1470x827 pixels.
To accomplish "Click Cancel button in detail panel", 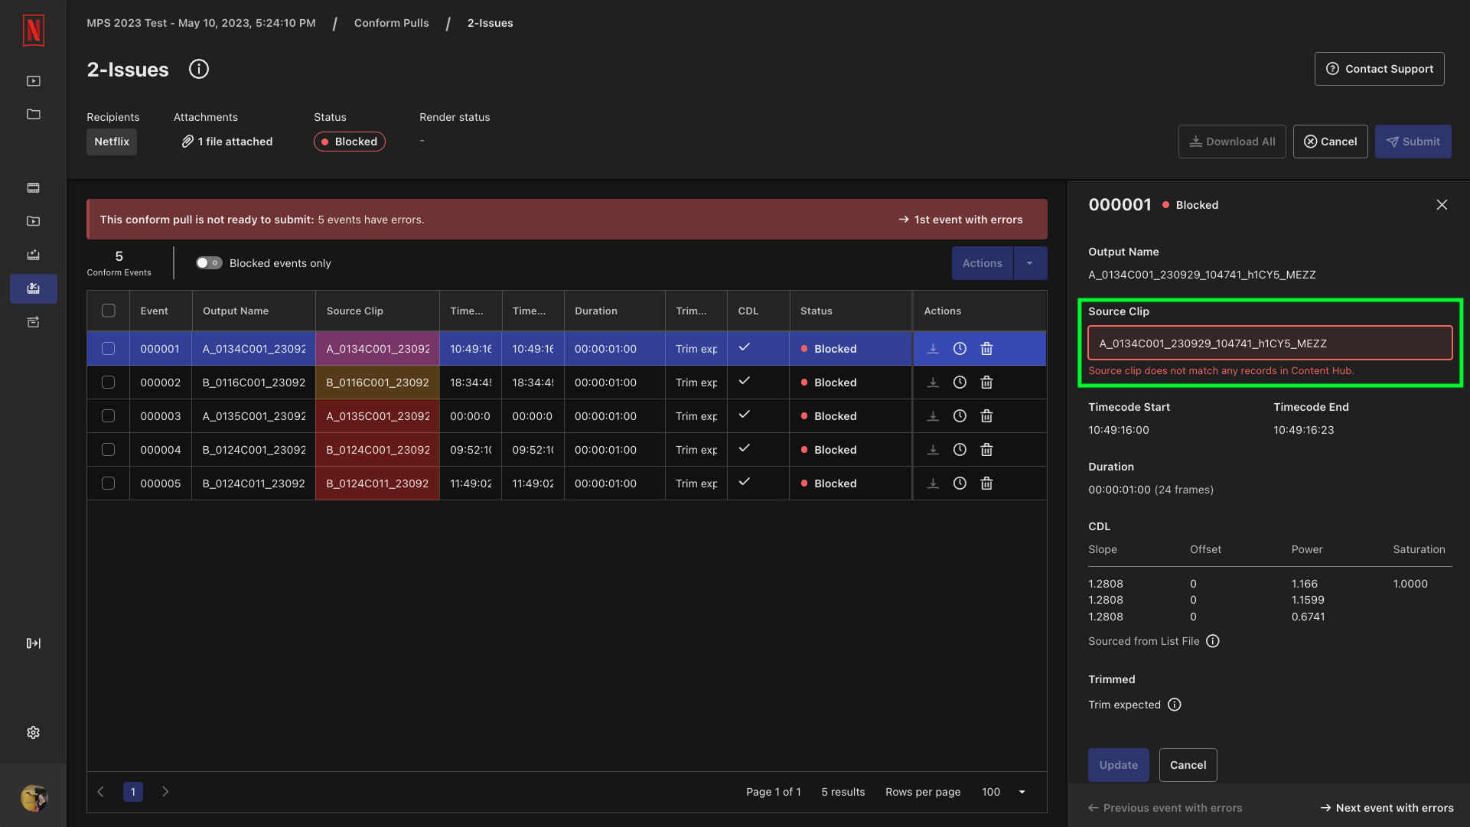I will (x=1188, y=765).
